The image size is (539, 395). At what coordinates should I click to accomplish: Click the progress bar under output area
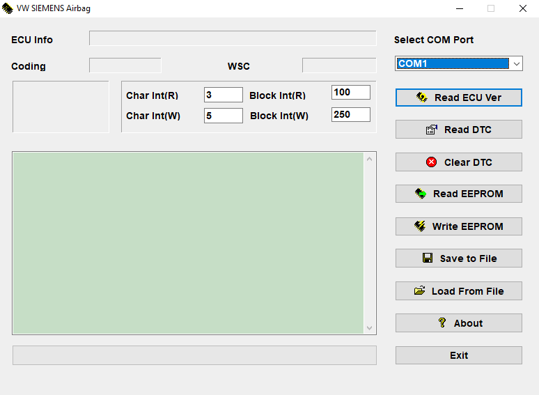(x=194, y=355)
